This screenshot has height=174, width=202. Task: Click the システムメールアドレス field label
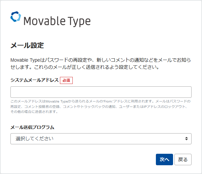[x=34, y=80]
